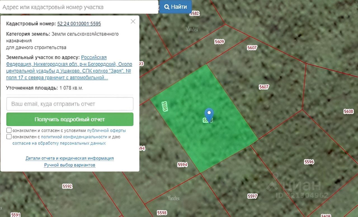Viewport: 358px width, 217px height.
Task: Select parcel label 5609 near the top of the map
Action: (x=220, y=42)
